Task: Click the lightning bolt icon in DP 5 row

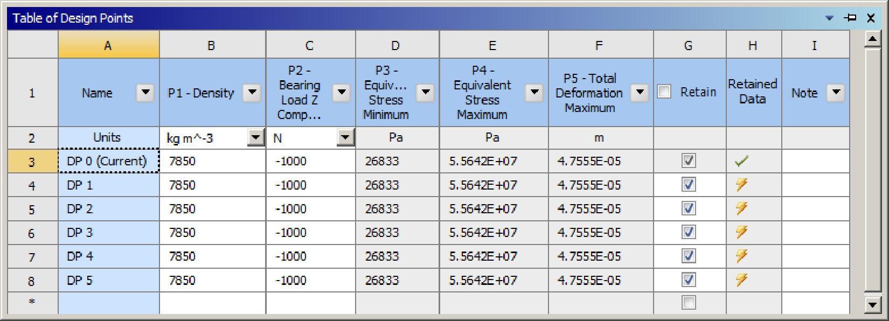Action: coord(741,280)
